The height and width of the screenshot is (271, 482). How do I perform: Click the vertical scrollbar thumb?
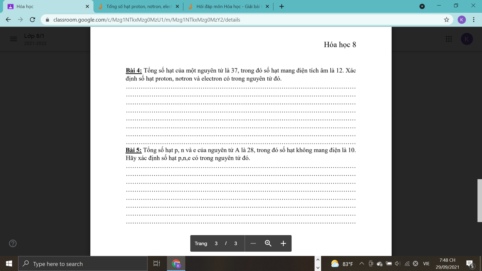click(x=479, y=200)
